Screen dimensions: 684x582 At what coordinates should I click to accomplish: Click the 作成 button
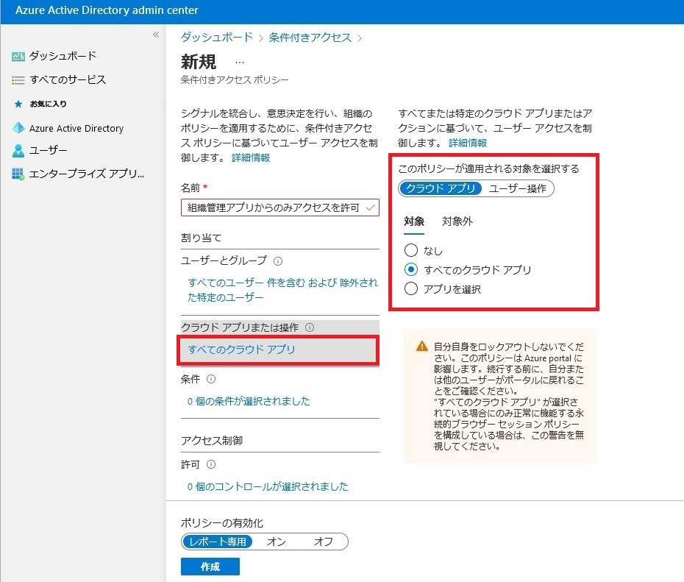click(x=210, y=567)
